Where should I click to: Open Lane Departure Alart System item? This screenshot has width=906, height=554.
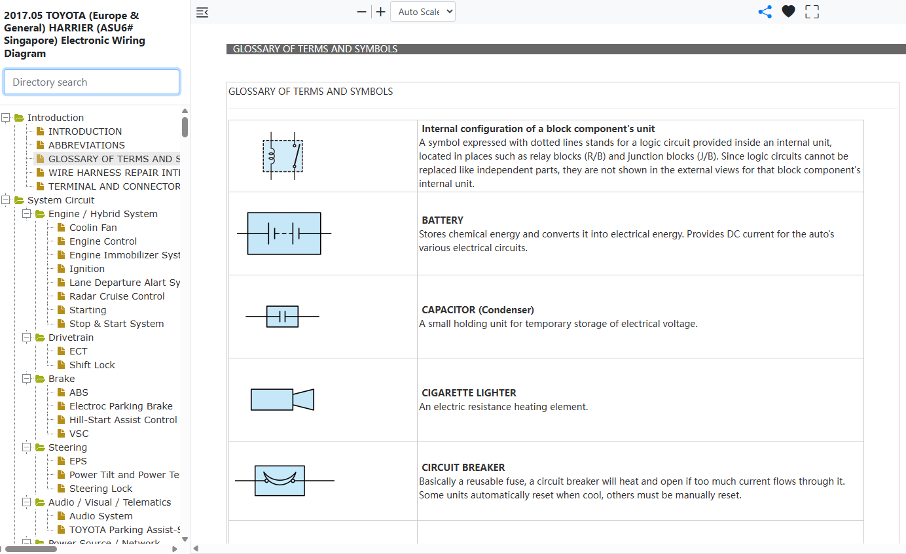click(124, 283)
